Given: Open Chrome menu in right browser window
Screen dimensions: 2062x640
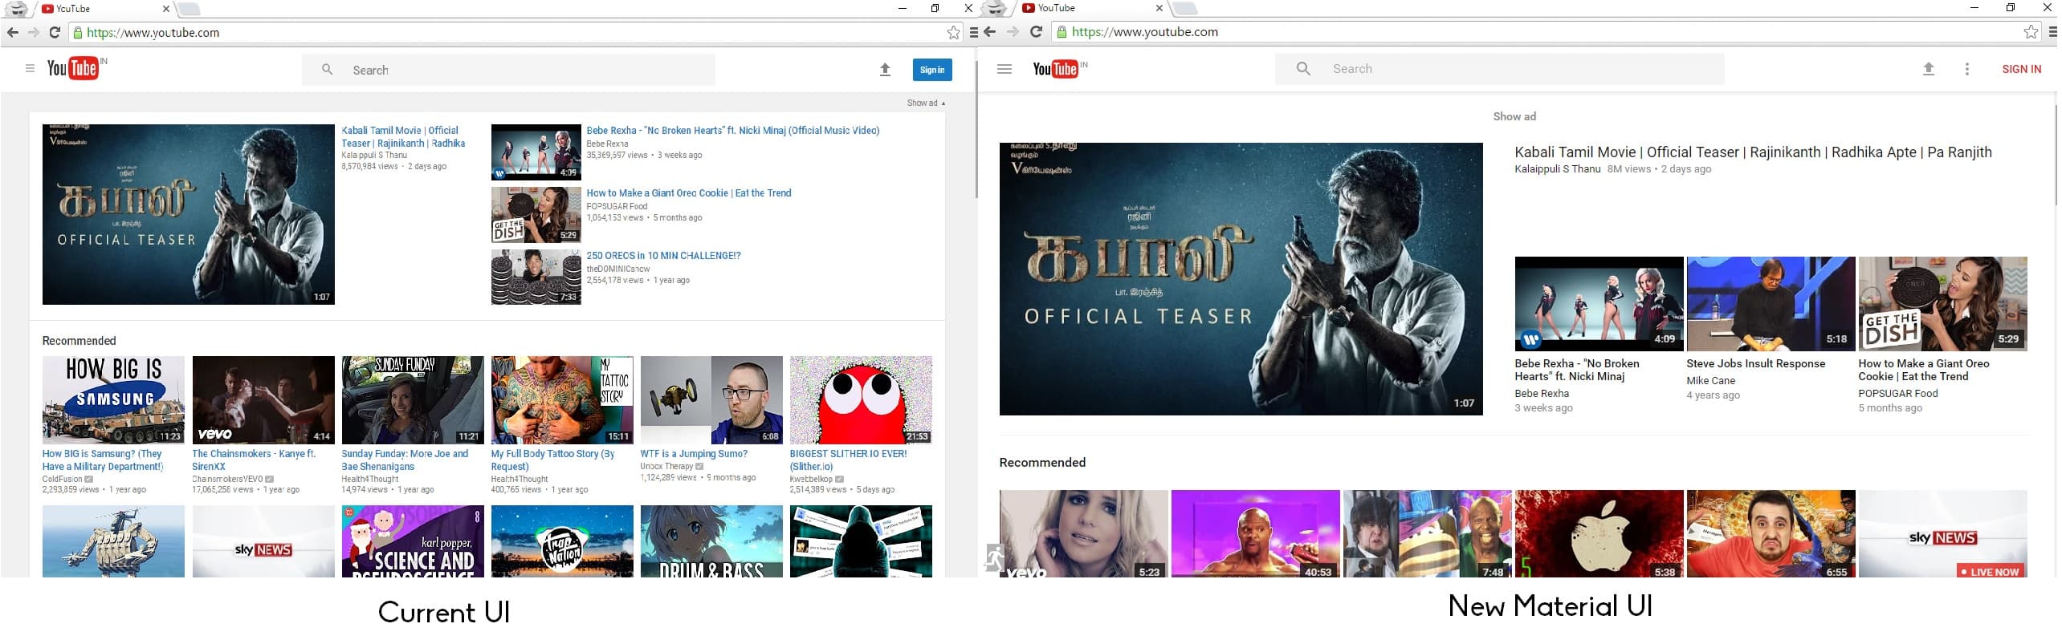Looking at the screenshot, I should 2053,32.
